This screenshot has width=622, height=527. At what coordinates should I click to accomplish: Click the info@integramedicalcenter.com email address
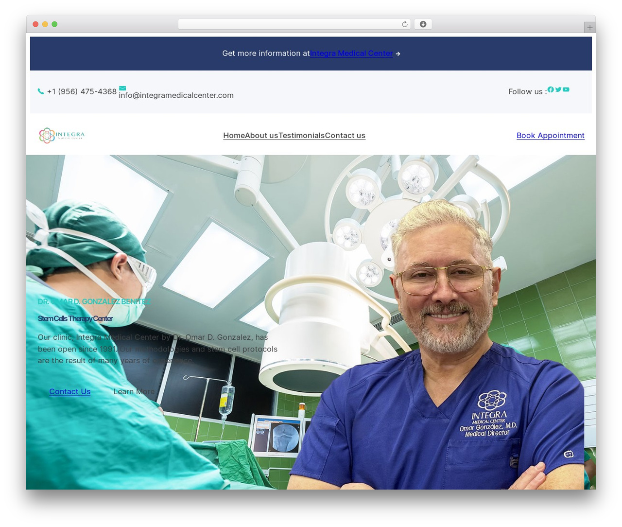[x=176, y=95]
